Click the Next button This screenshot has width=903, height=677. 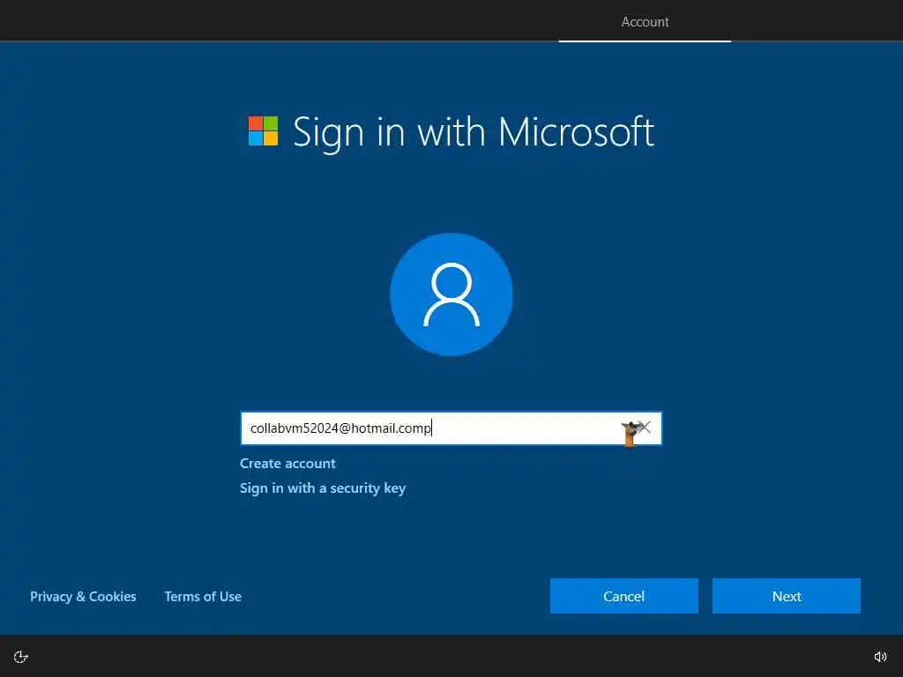[x=786, y=596]
